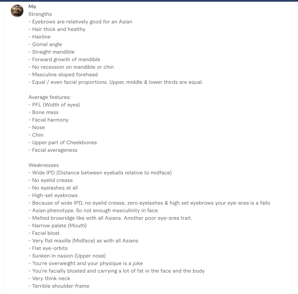Click the "Flat eye-orbits" line
The image size is (298, 294).
48,248
